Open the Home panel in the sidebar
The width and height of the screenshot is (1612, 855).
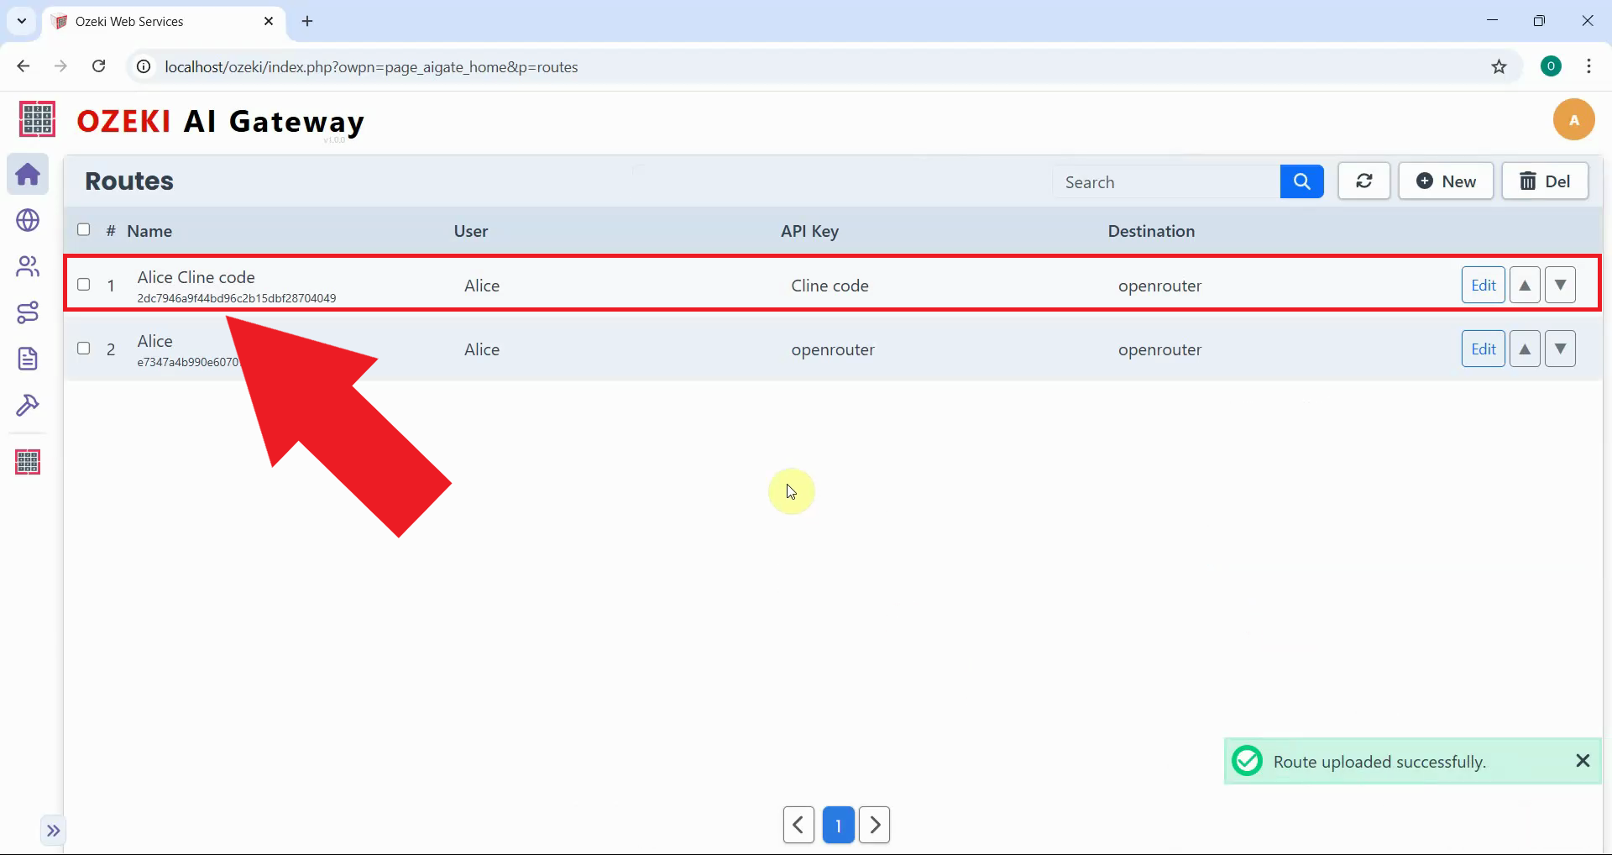point(28,174)
